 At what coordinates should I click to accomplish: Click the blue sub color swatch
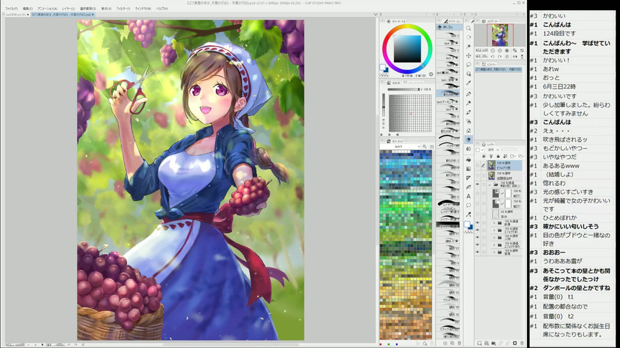(471, 227)
